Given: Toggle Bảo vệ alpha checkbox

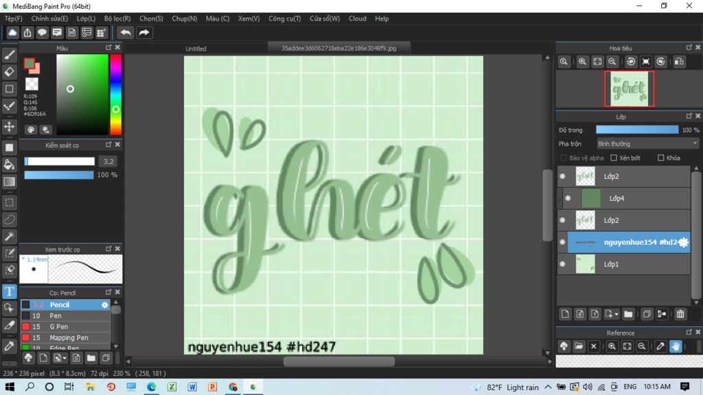Looking at the screenshot, I should 564,158.
